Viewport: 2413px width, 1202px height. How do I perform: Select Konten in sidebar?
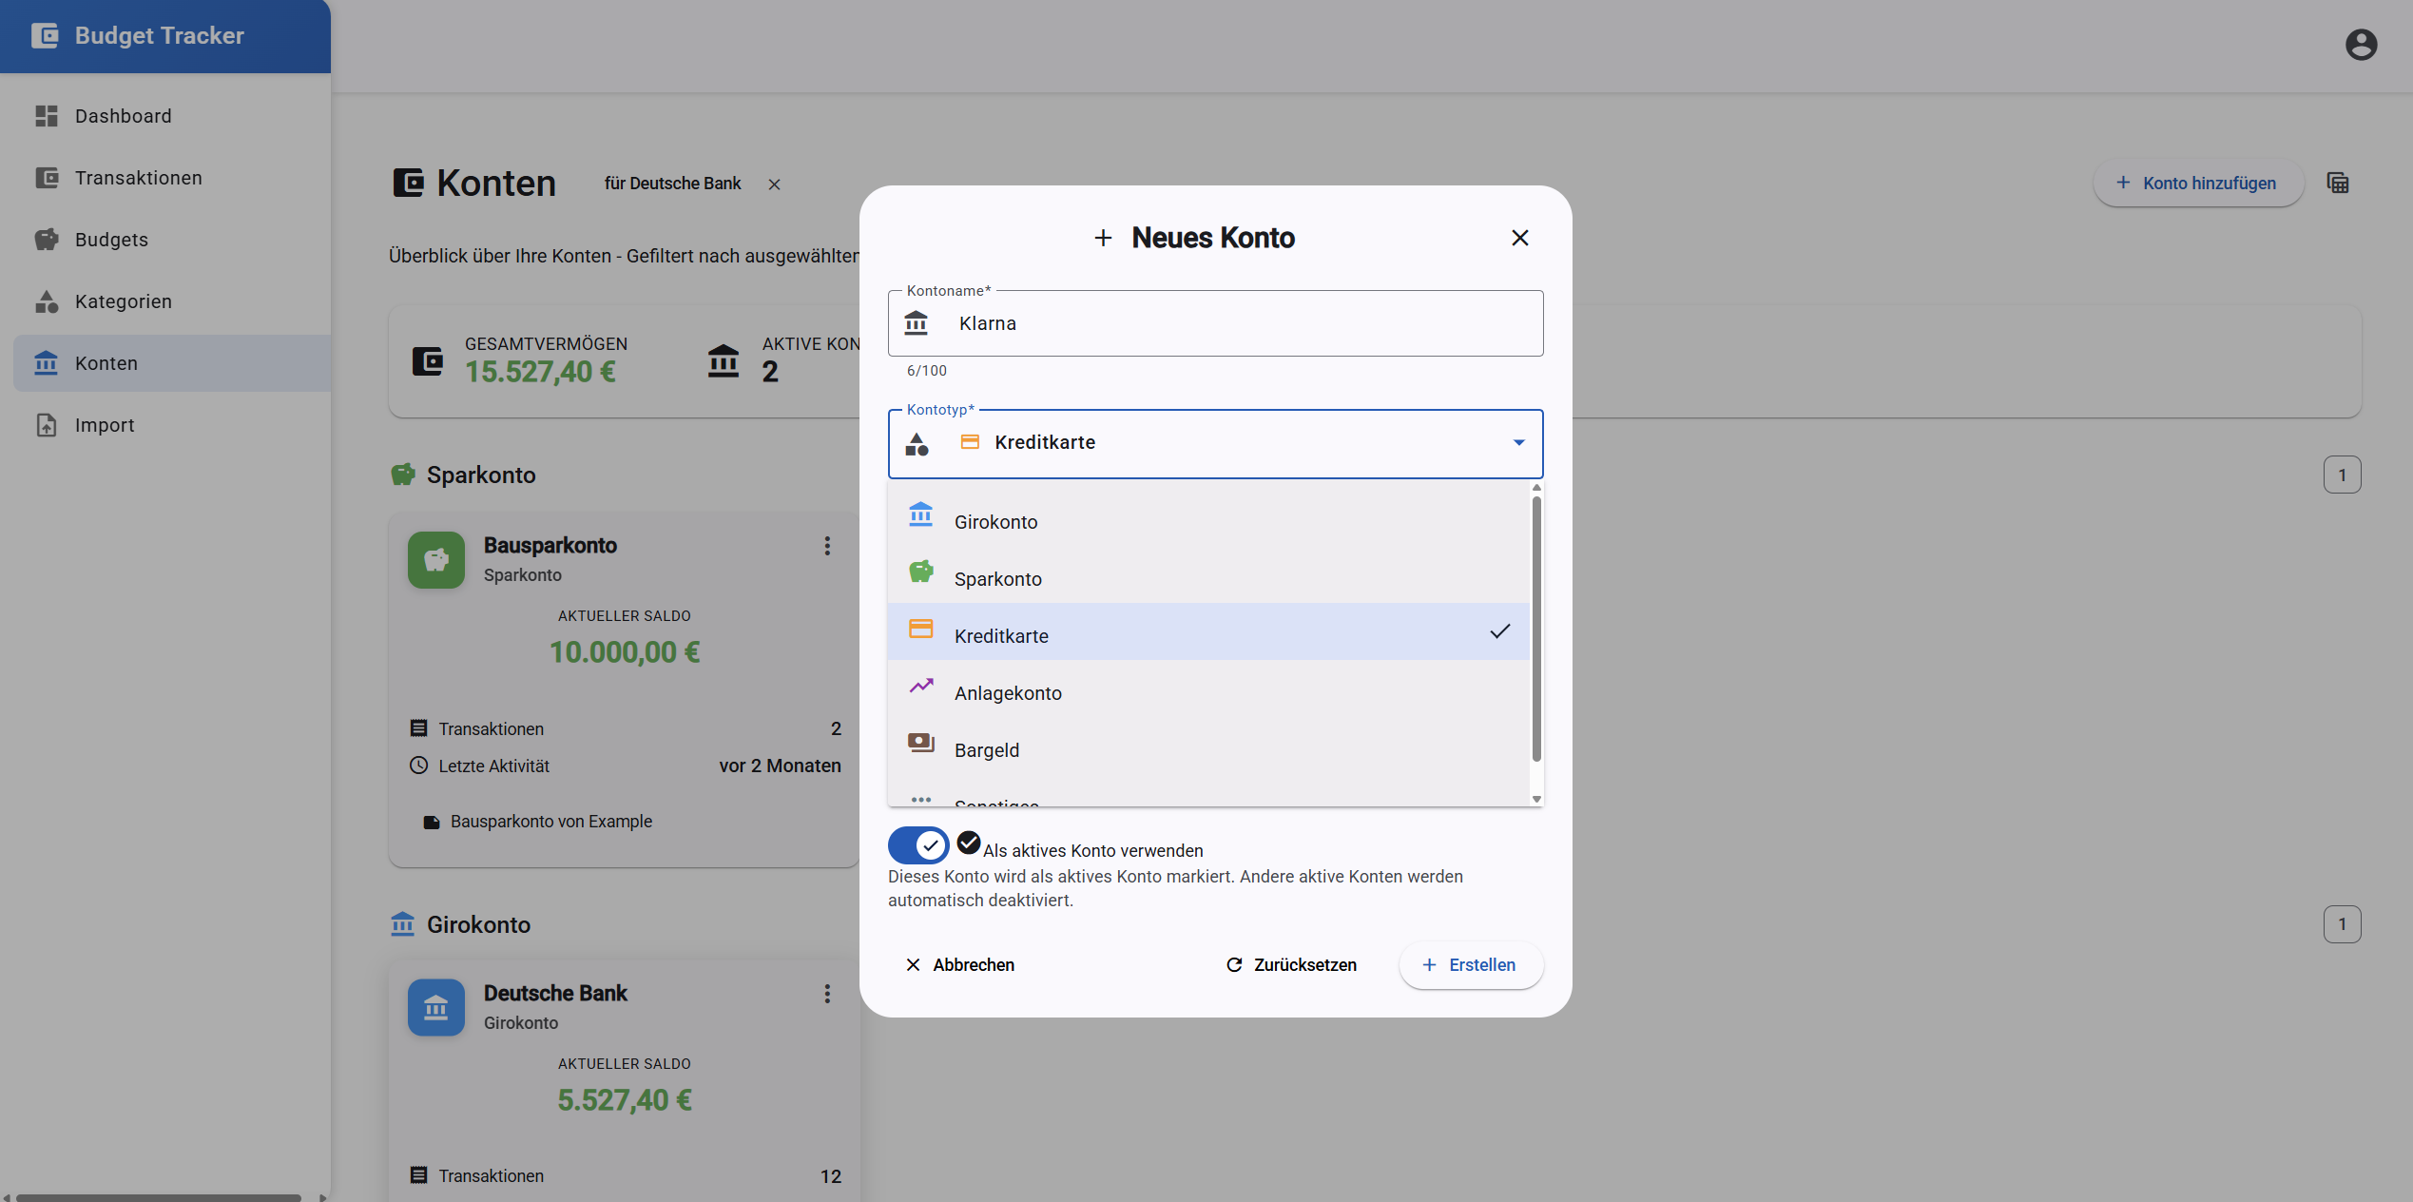click(172, 363)
